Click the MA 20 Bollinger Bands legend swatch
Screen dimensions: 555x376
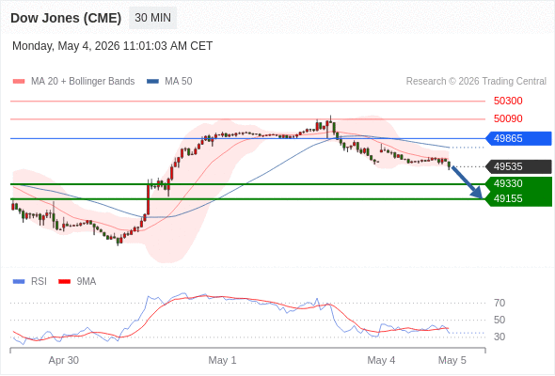point(19,82)
